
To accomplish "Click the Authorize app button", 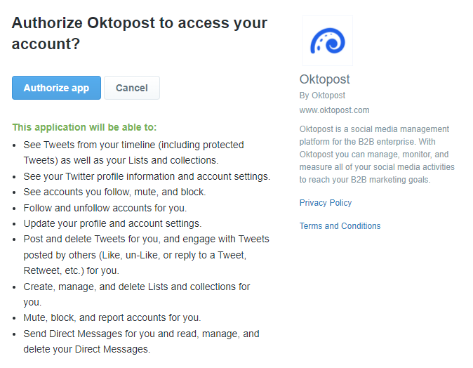I will click(x=56, y=88).
